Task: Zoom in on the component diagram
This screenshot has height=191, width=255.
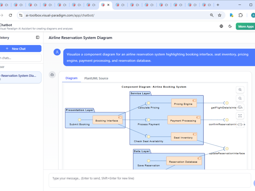Action: point(240,90)
